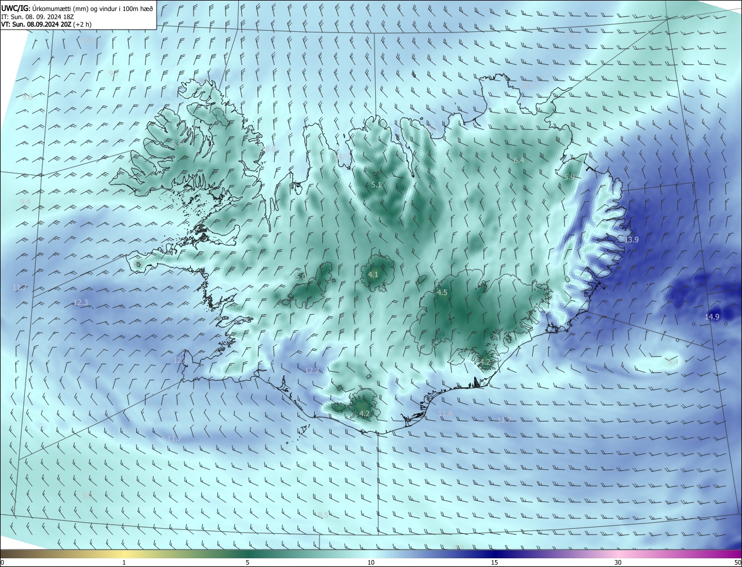Click the 13.9 value off the east coast

coord(631,240)
